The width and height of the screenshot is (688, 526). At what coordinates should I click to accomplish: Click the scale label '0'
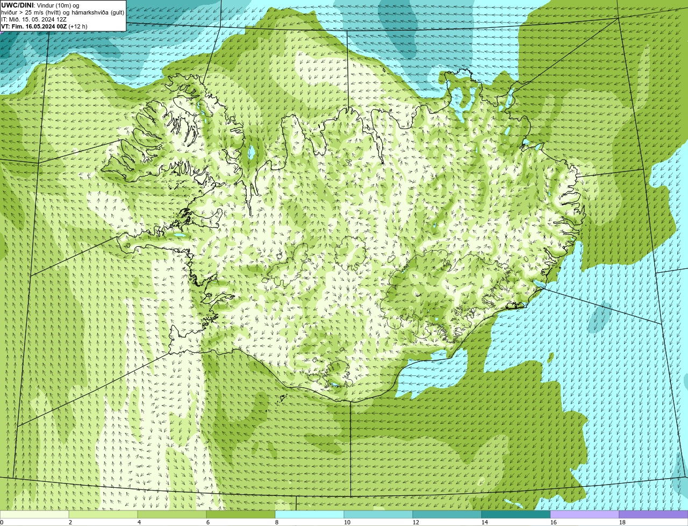point(2,522)
